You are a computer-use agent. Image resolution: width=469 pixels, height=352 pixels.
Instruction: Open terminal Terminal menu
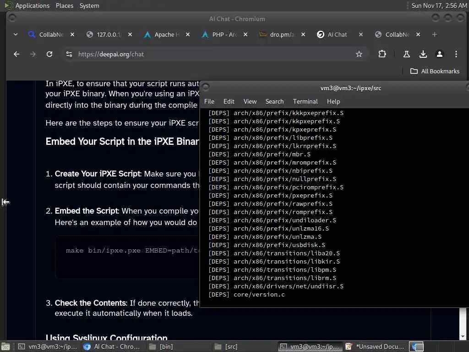point(305,101)
